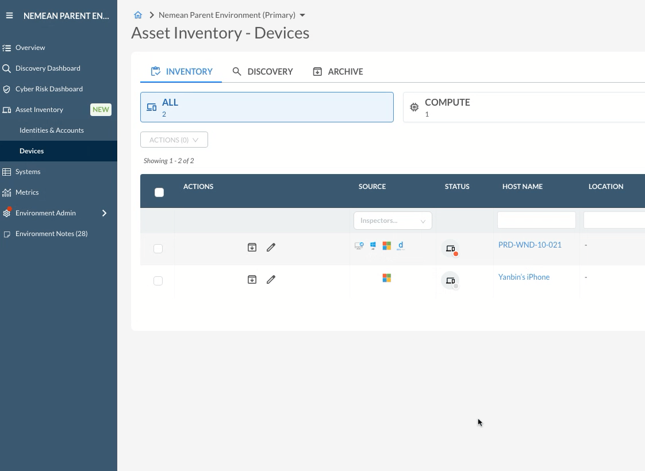The image size is (645, 471).
Task: Click the Asset Inventory devices icon in sidebar
Action: click(x=6, y=110)
